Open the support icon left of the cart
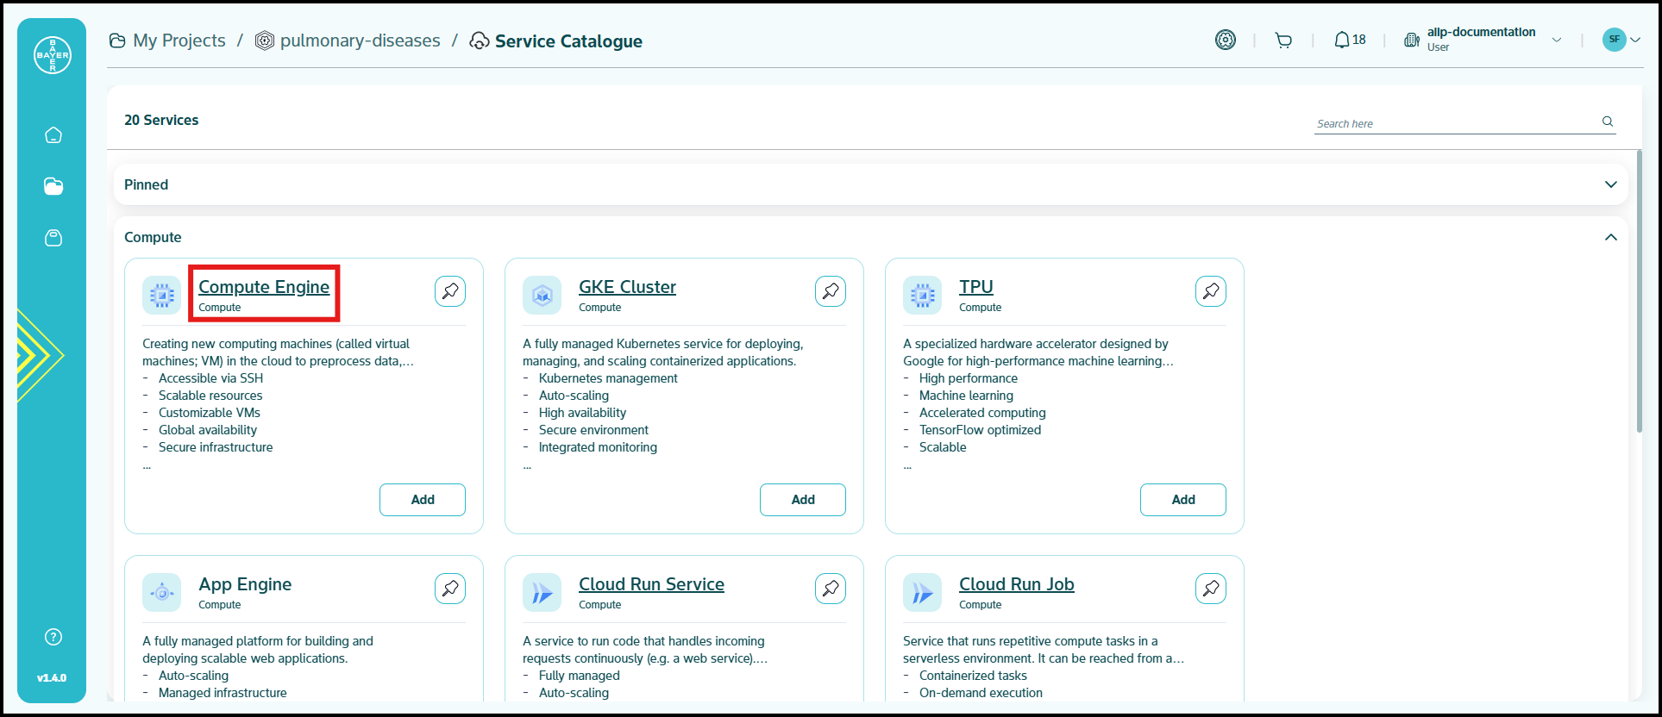Viewport: 1662px width, 717px height. click(1226, 41)
